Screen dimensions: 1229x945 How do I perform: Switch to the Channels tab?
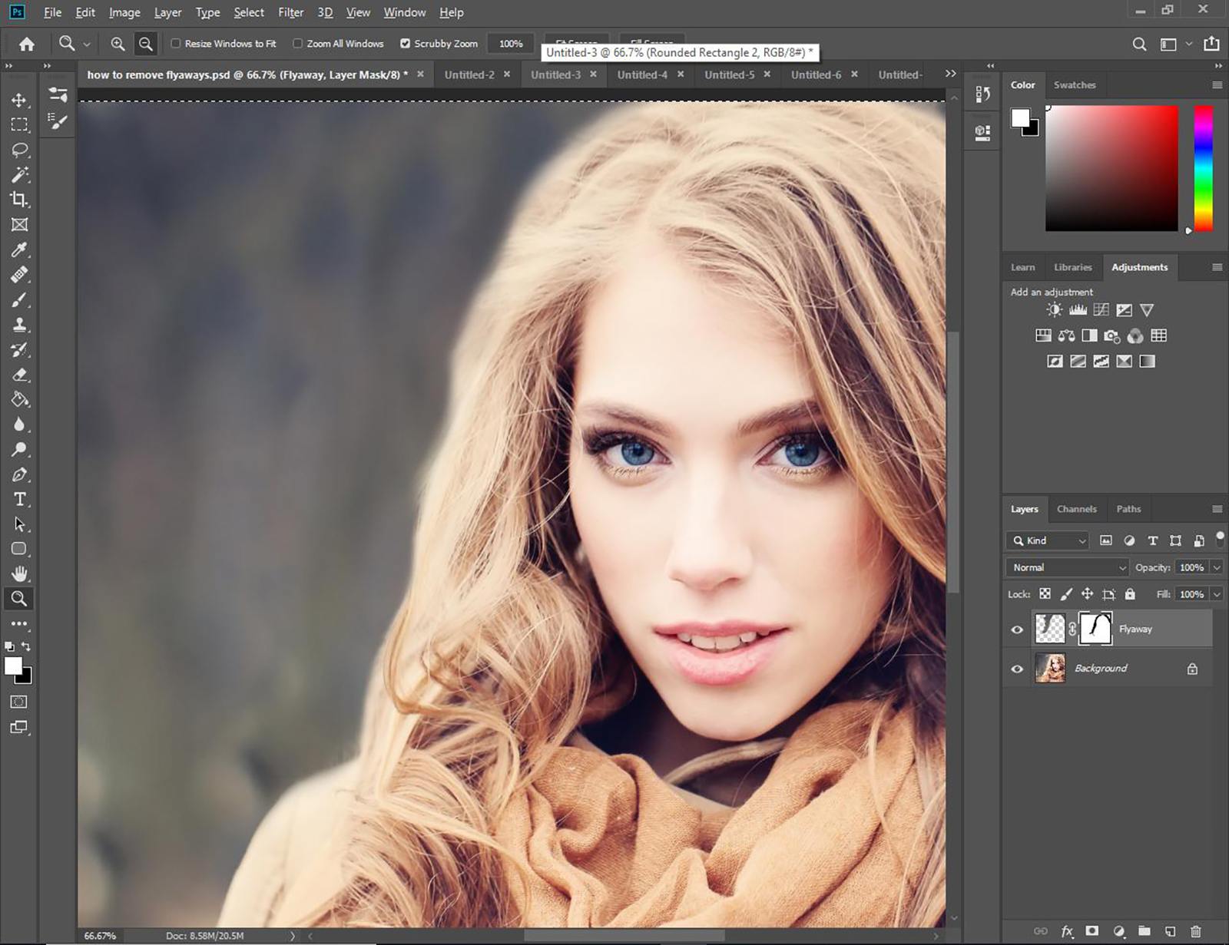point(1076,509)
